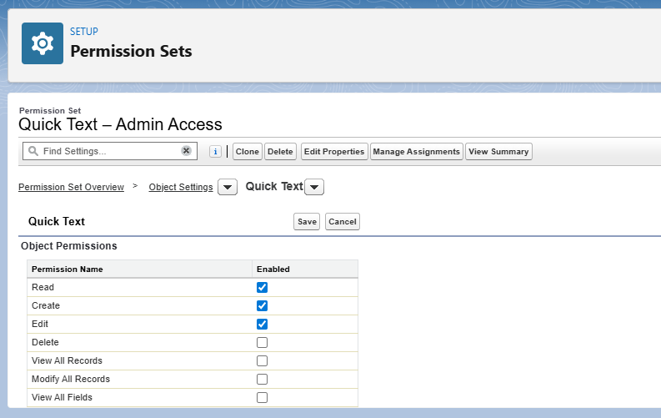Click the Cancel button
This screenshot has width=661, height=418.
point(342,222)
